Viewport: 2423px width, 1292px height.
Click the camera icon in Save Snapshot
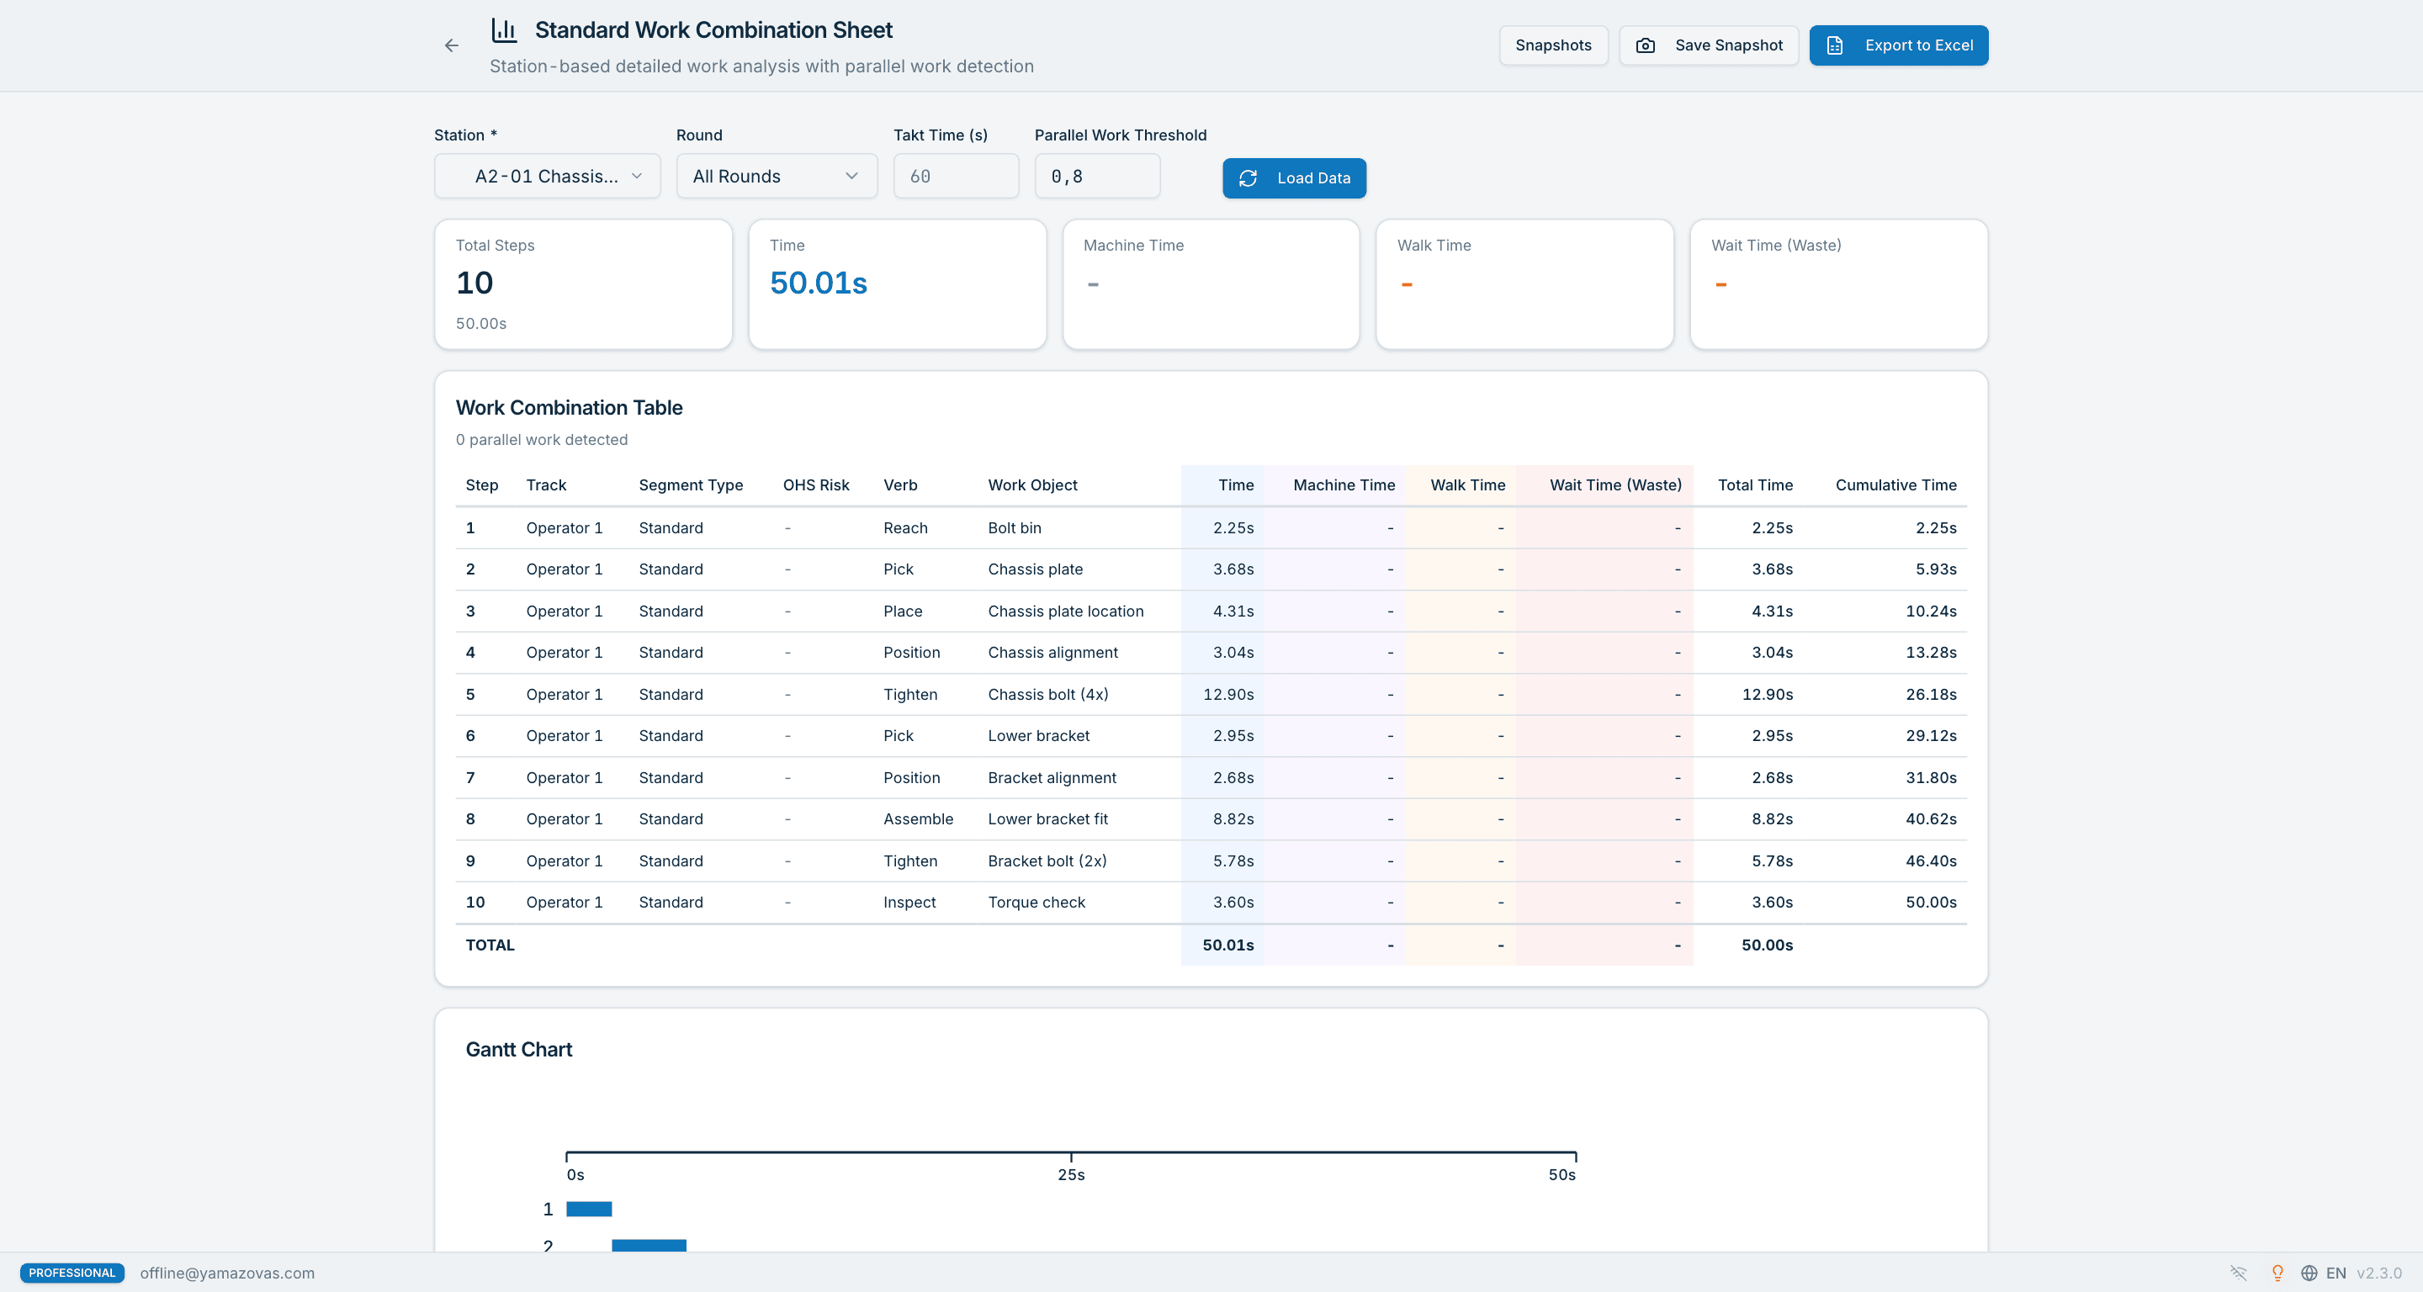1645,45
